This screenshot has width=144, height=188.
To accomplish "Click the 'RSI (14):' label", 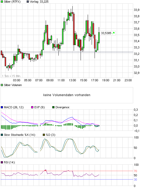I will point(10,162).
